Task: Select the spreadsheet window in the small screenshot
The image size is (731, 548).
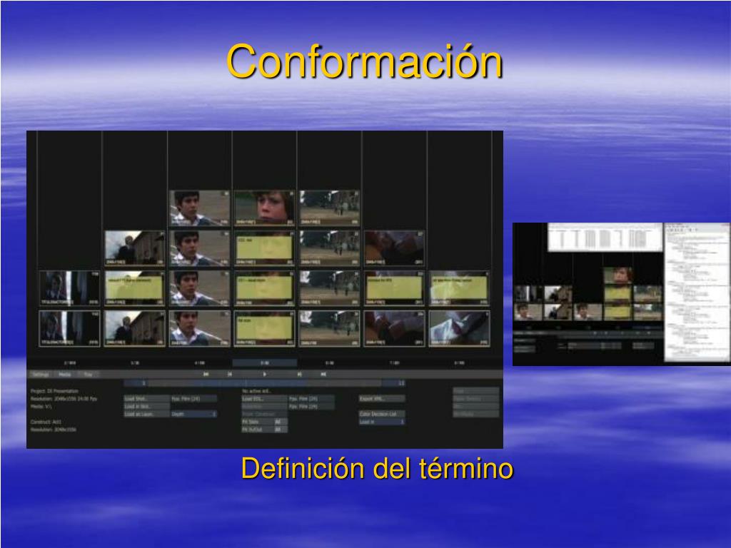Action: click(605, 237)
